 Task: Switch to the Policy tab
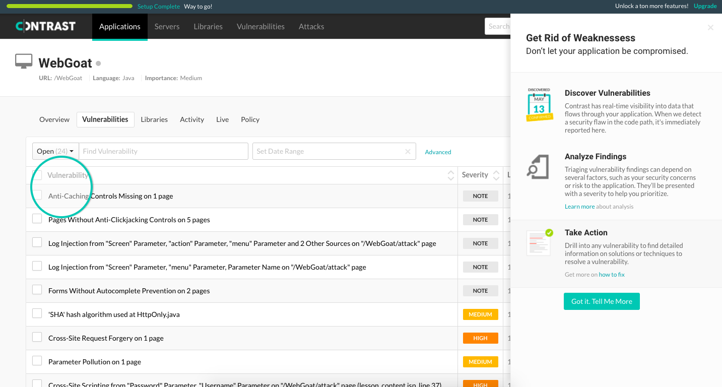(250, 119)
